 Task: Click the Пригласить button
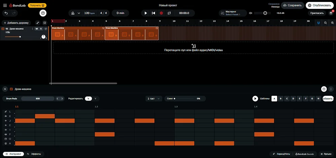point(317,13)
